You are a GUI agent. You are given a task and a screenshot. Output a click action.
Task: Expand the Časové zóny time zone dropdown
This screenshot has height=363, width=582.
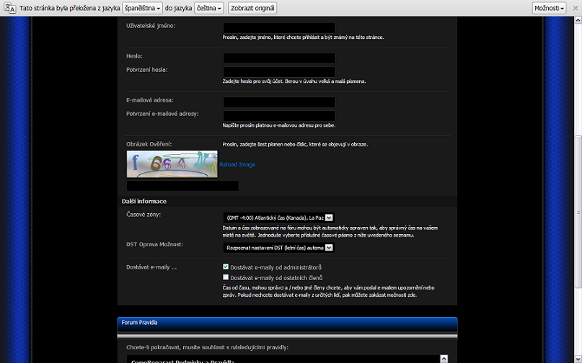pyautogui.click(x=278, y=218)
